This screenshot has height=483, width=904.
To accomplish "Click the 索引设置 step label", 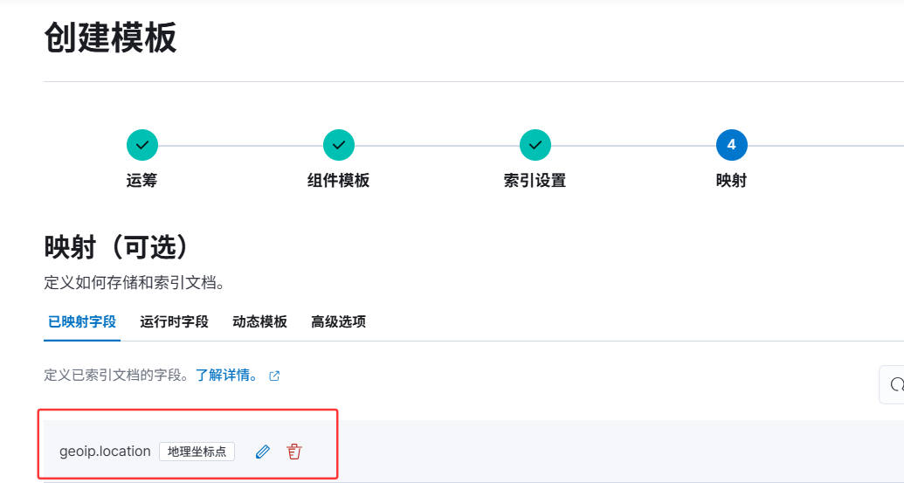I will coord(535,181).
